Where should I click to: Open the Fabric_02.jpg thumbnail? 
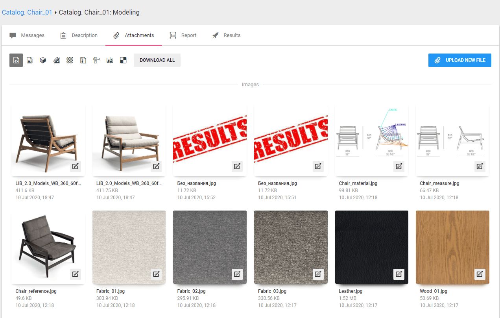[x=210, y=247]
